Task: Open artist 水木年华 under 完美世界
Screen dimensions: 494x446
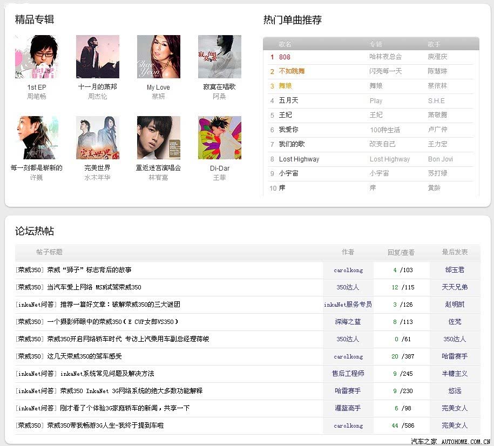Action: (x=98, y=178)
